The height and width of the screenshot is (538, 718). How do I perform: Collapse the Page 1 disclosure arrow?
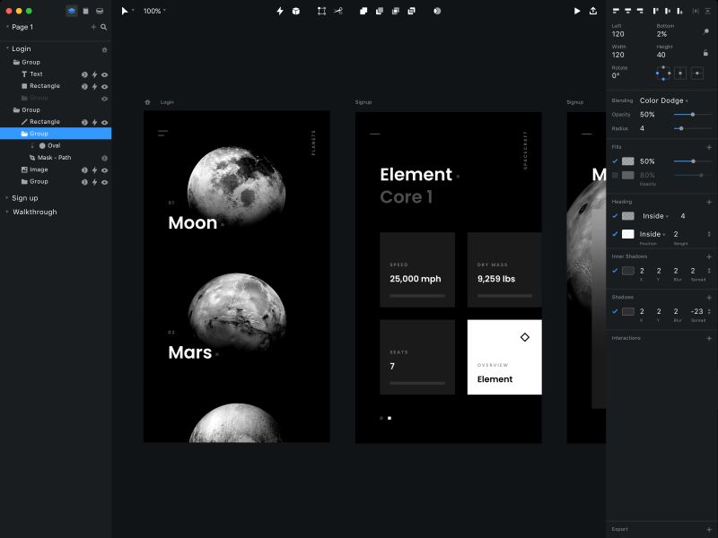point(7,27)
